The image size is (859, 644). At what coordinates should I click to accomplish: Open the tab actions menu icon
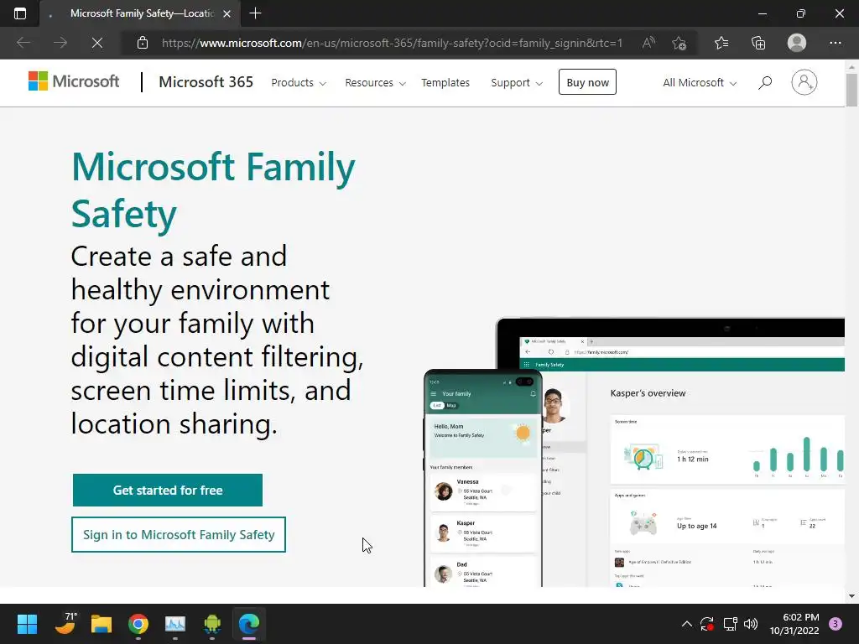tap(20, 13)
